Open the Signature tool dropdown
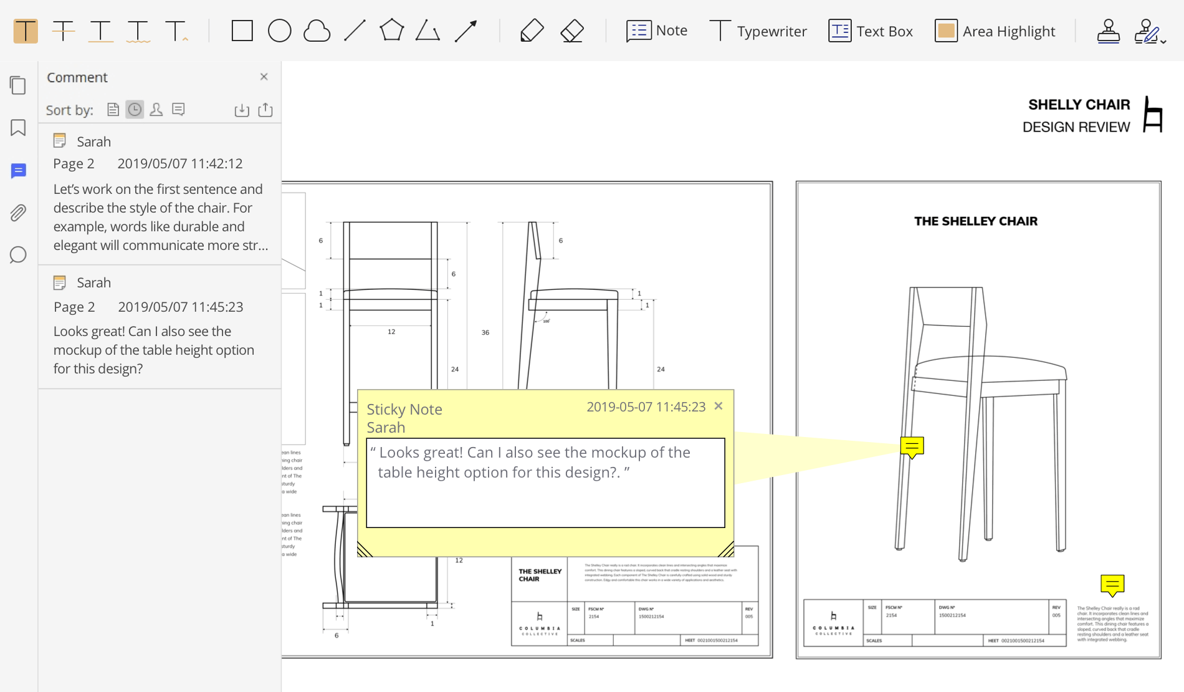 point(1163,41)
